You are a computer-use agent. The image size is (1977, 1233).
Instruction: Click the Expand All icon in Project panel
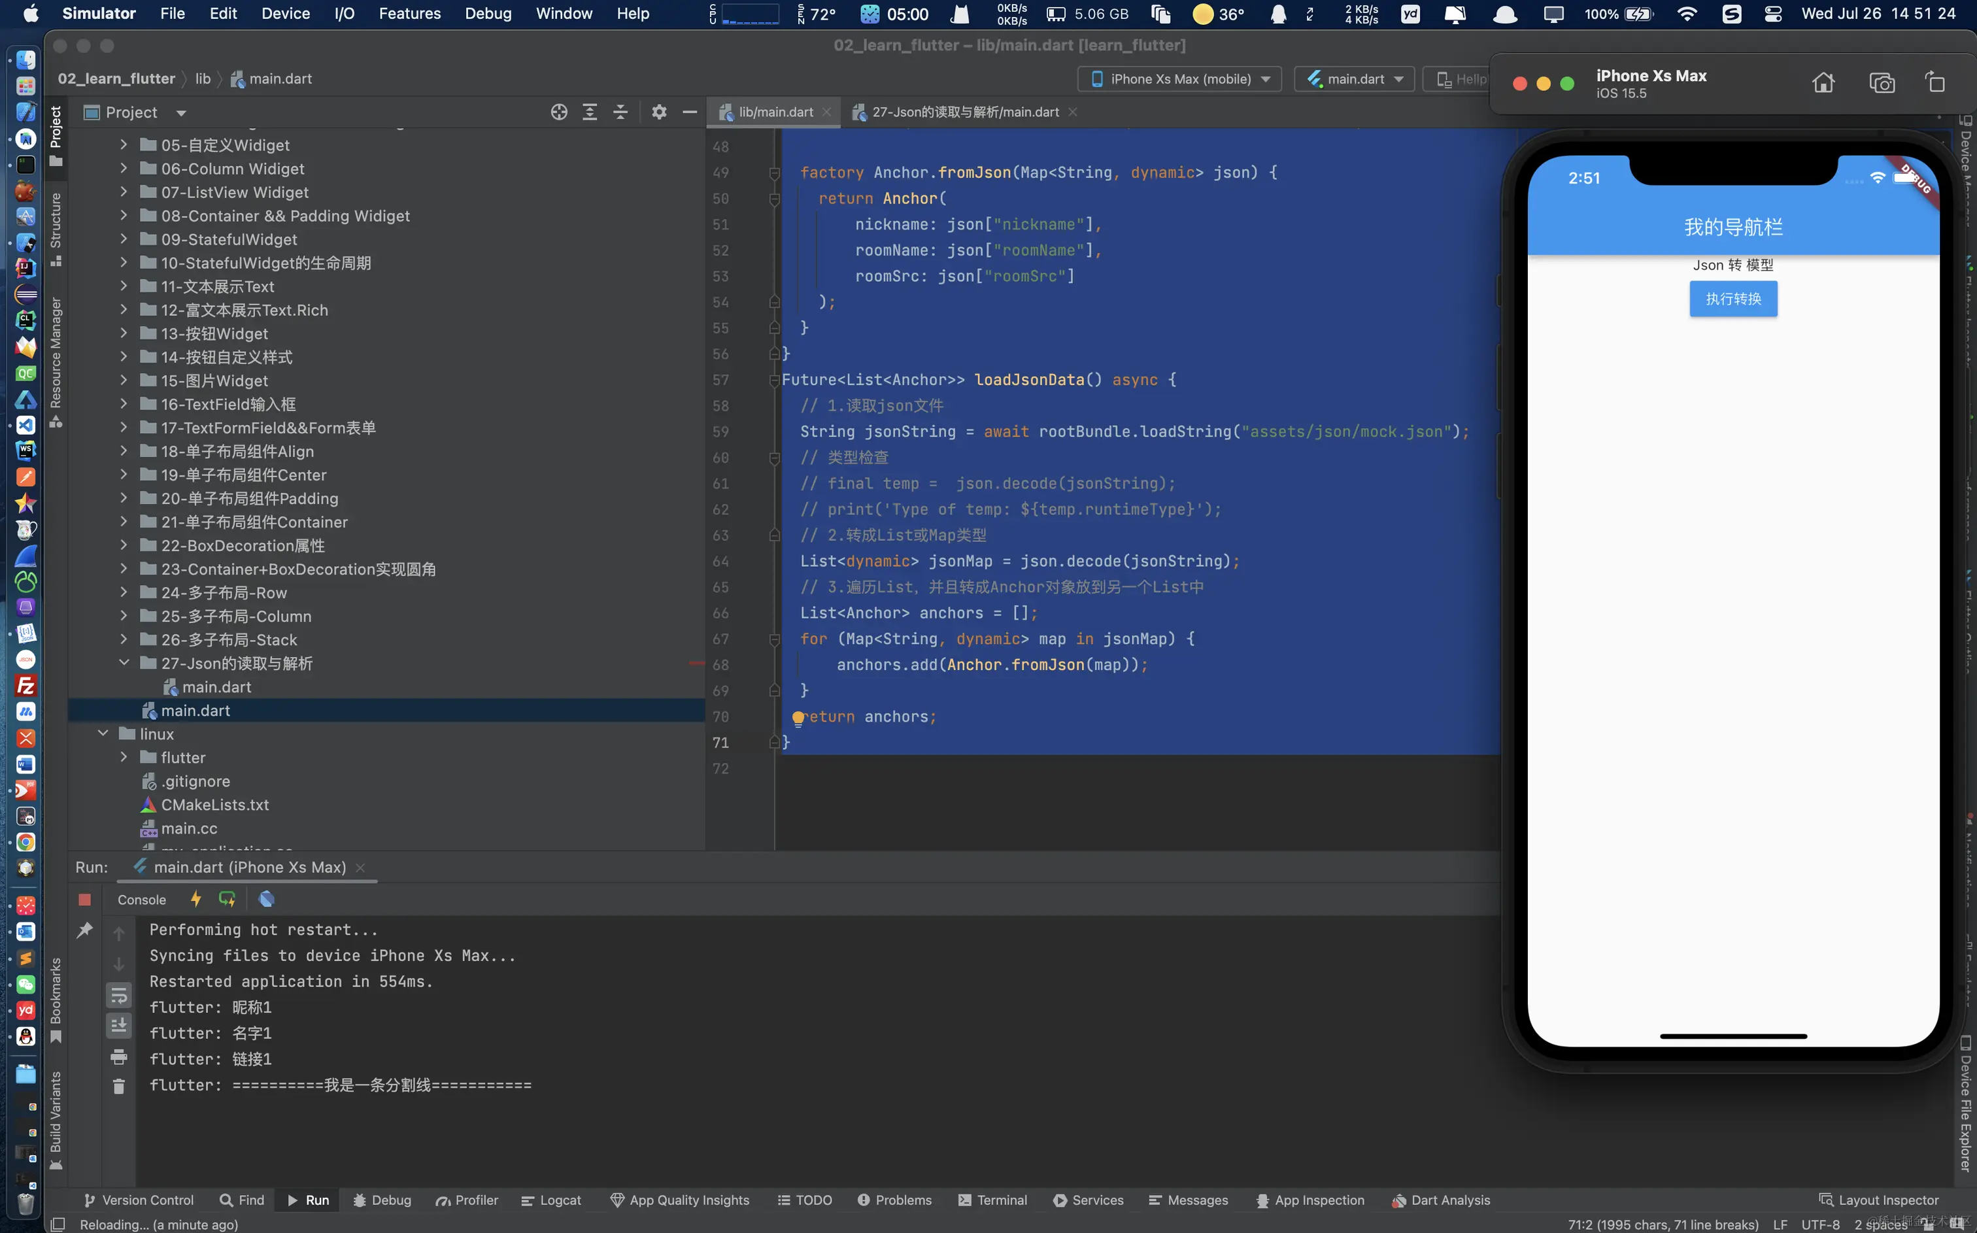590,112
